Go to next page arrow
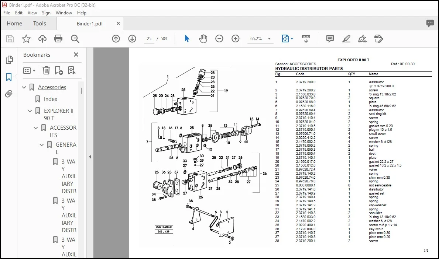Image resolution: width=439 pixels, height=259 pixels. click(x=132, y=39)
